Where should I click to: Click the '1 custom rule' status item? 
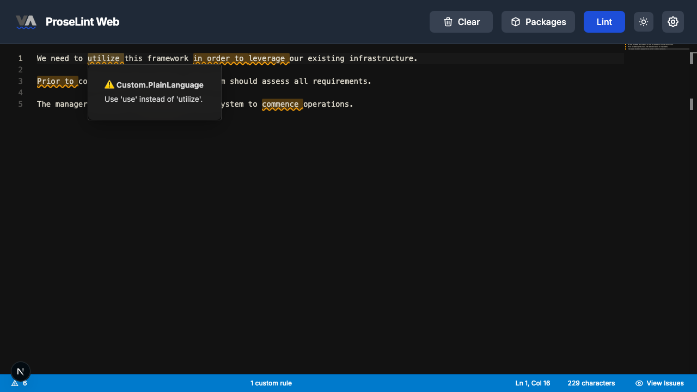(x=271, y=383)
